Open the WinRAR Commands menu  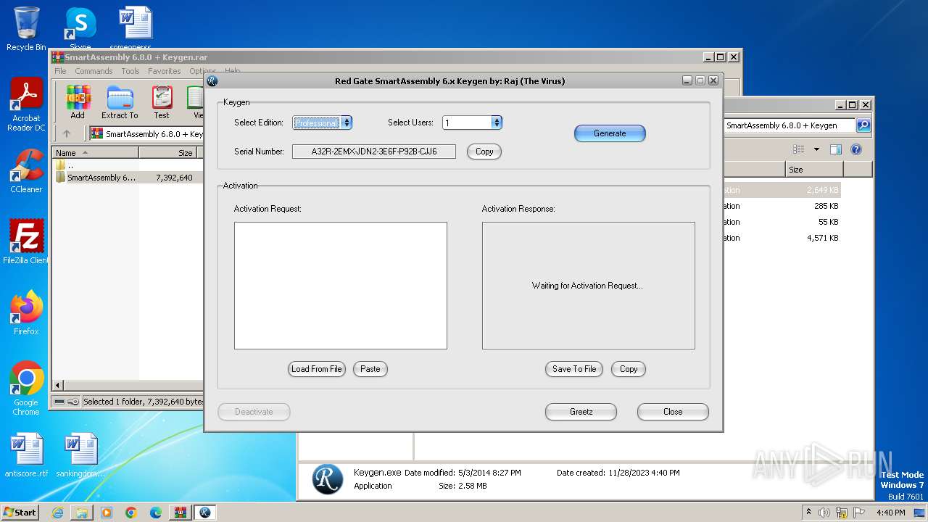[x=94, y=71]
